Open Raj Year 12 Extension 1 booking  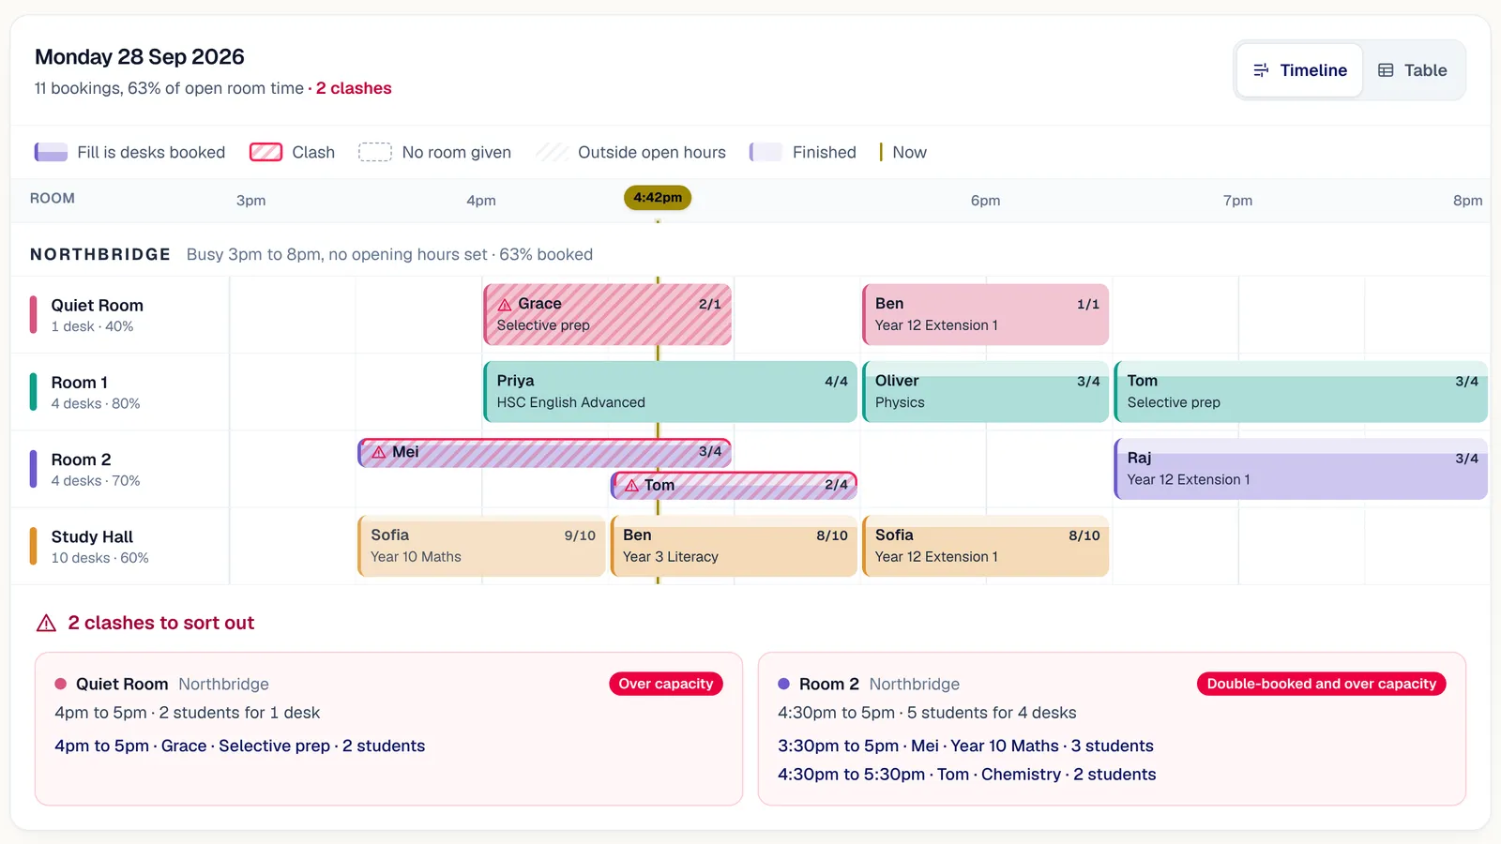coord(1300,469)
